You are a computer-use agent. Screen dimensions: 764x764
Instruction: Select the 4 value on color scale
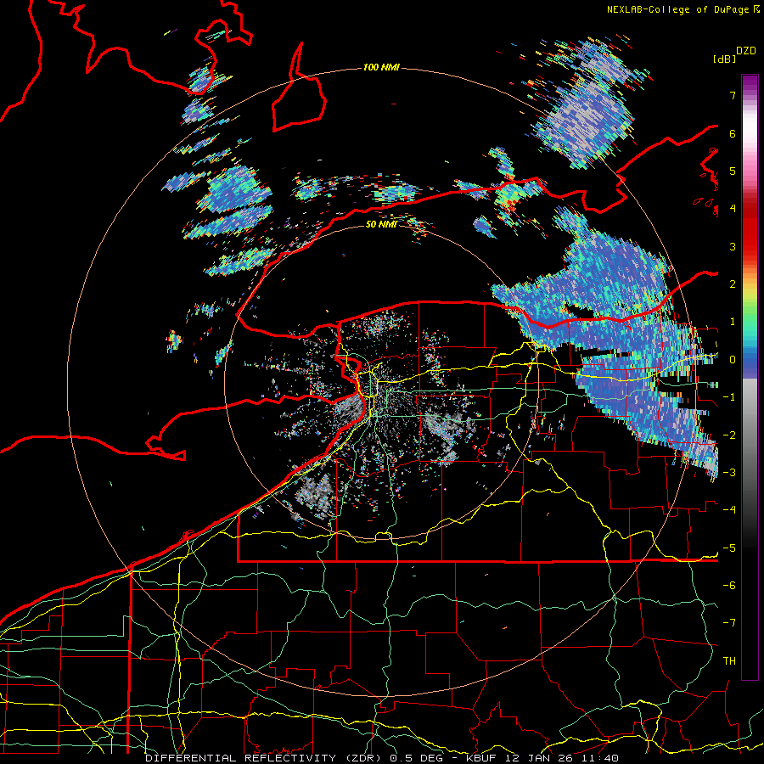(733, 209)
